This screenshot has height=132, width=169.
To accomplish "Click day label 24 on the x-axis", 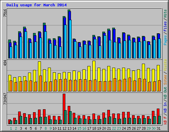I will 124,128.
